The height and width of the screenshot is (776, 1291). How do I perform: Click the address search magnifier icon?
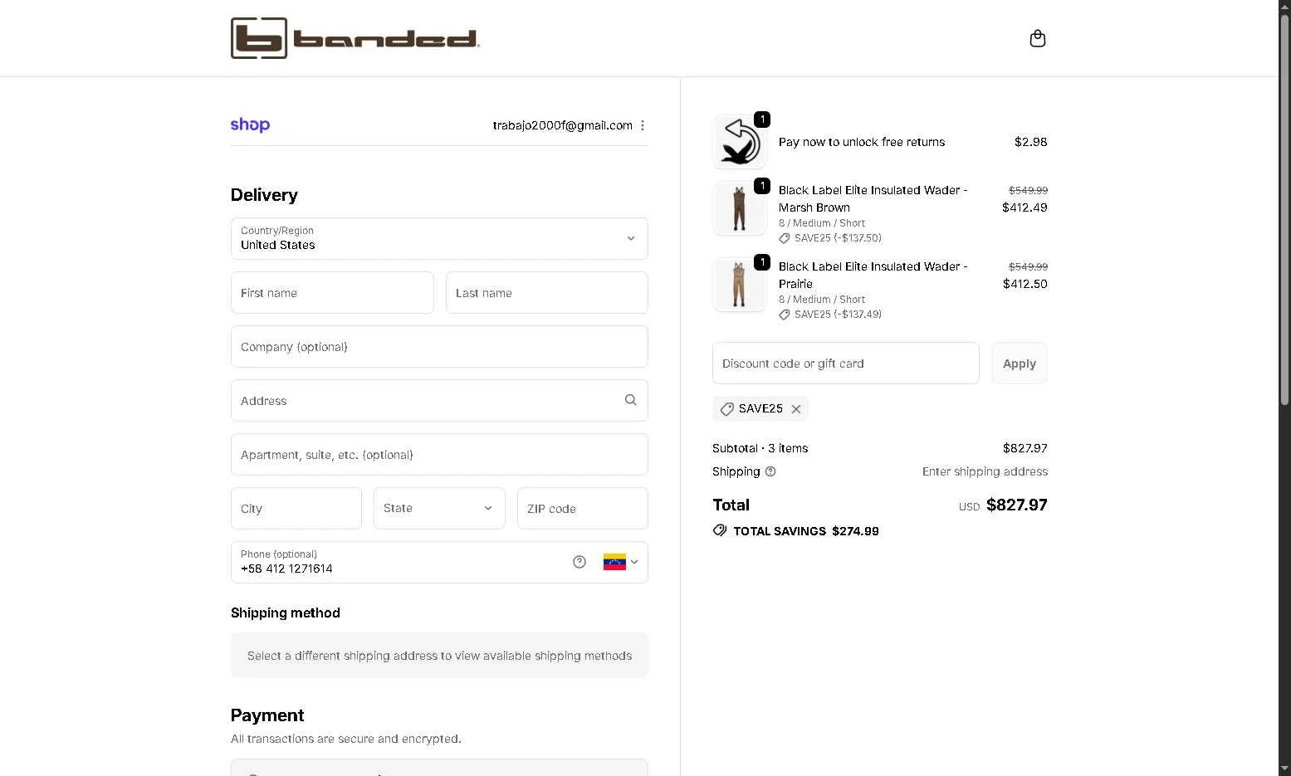coord(631,400)
